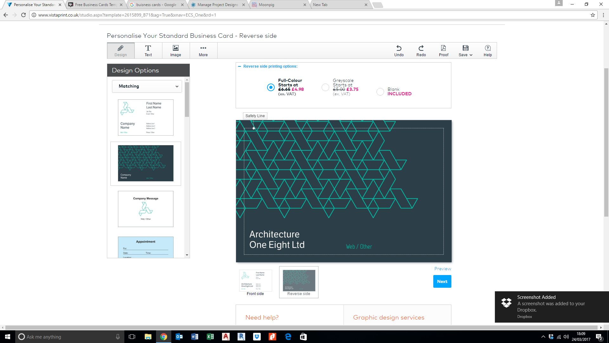Open the PDF Proof icon
The image size is (609, 343).
(443, 48)
